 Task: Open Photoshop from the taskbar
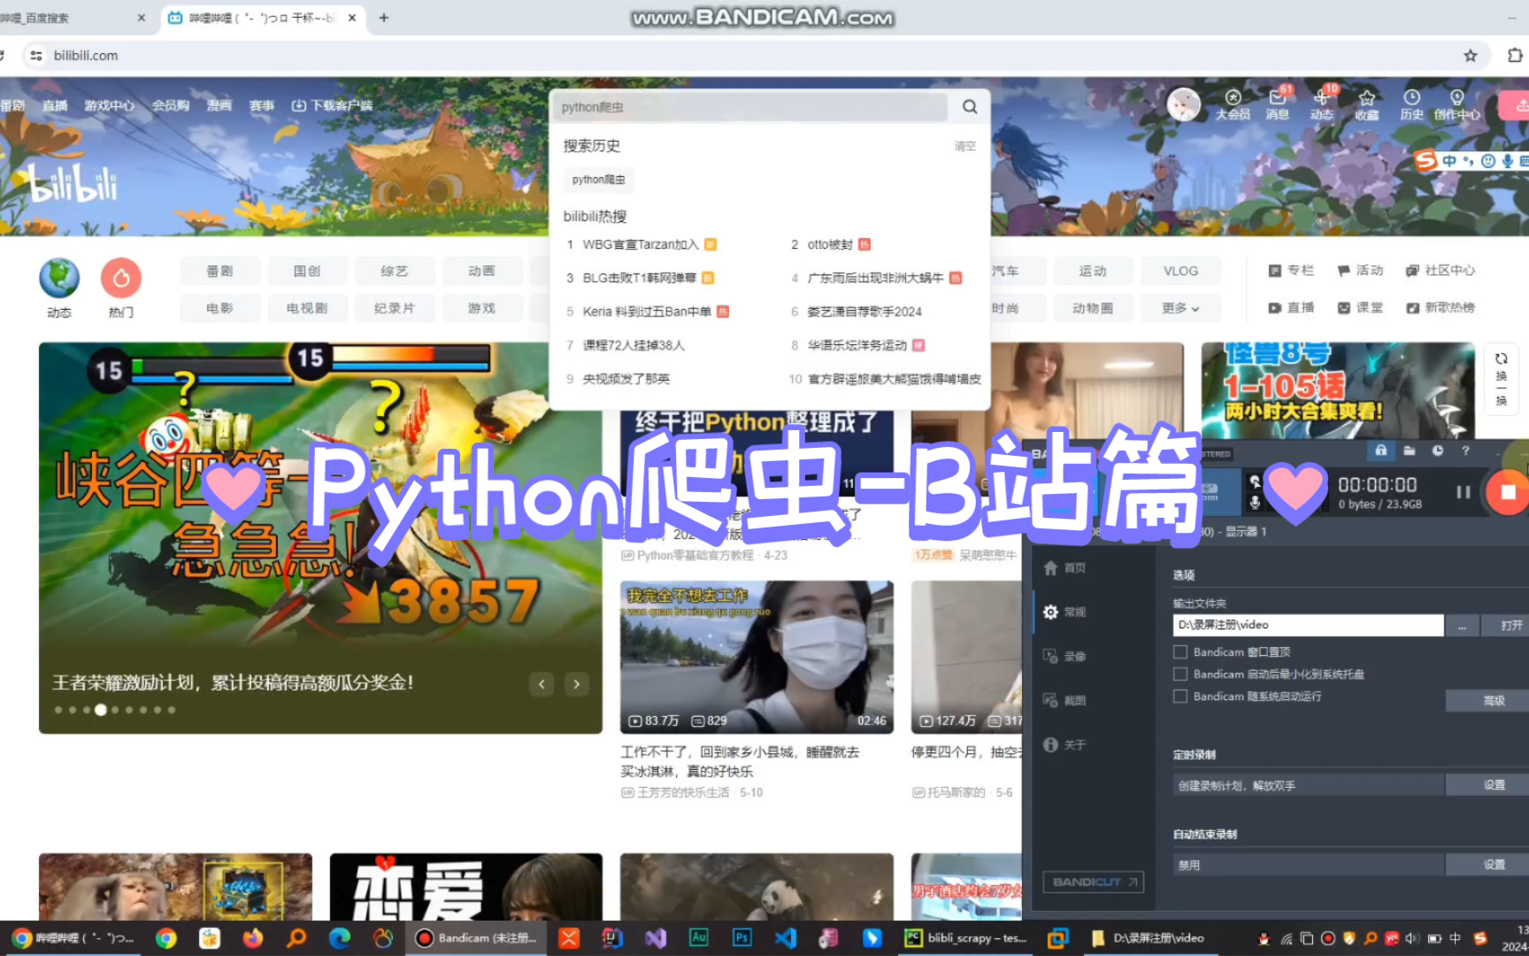point(741,938)
